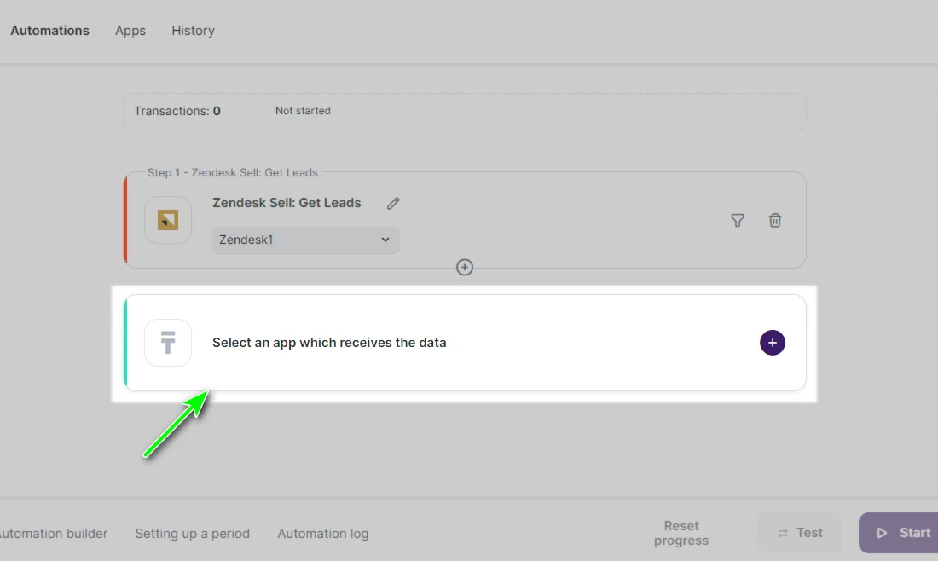The image size is (938, 561).
Task: Select the Automations tab
Action: (49, 30)
